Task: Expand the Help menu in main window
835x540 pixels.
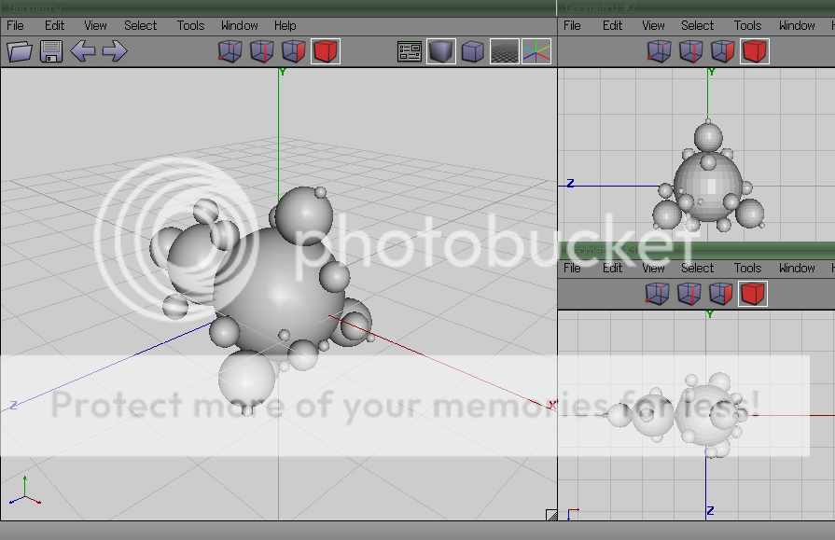Action: pos(285,25)
